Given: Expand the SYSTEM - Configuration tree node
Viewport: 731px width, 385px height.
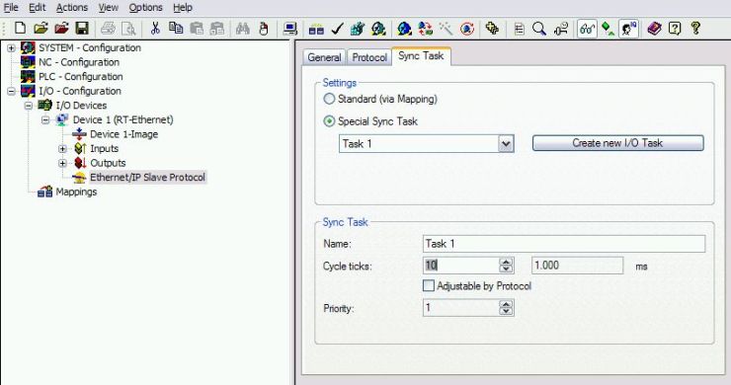Looking at the screenshot, I should pos(11,48).
